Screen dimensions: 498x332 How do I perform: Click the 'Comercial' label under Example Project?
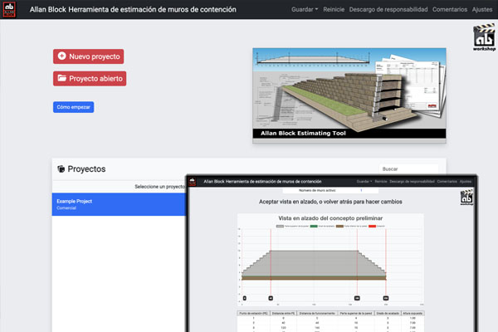point(66,208)
